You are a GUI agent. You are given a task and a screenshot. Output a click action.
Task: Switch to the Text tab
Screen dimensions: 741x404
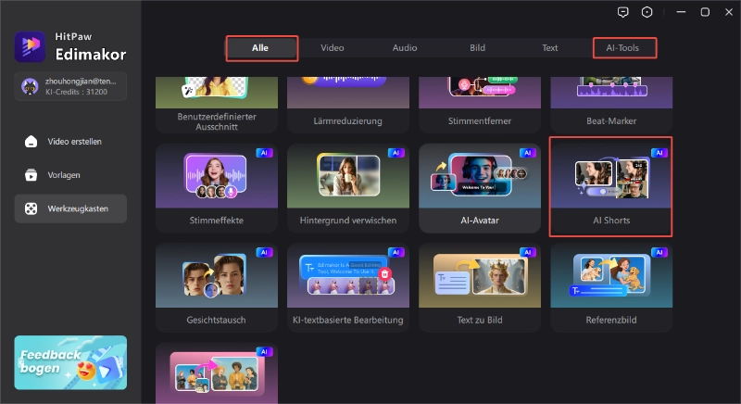point(549,48)
